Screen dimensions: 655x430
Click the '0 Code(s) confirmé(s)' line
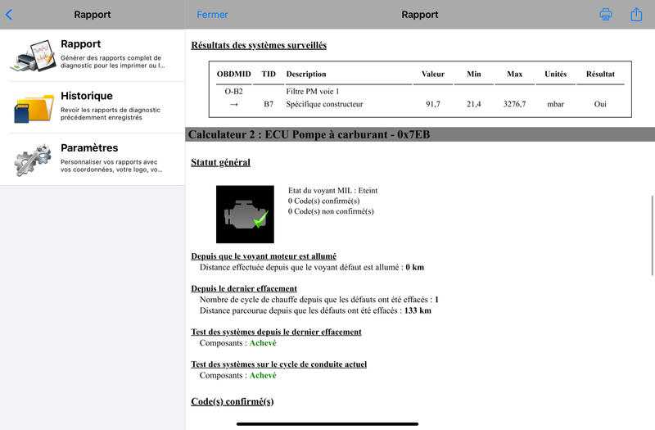click(323, 201)
